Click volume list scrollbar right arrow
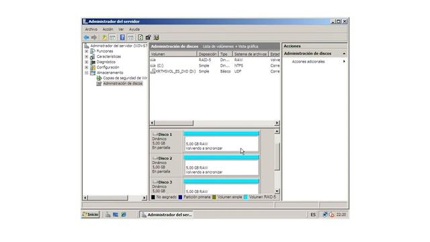Screen dimensions: 430x242 pos(277,122)
